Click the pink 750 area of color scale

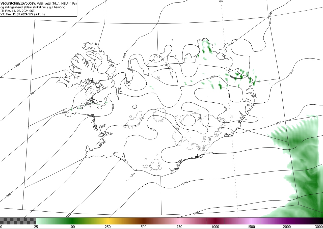[x=179, y=221]
